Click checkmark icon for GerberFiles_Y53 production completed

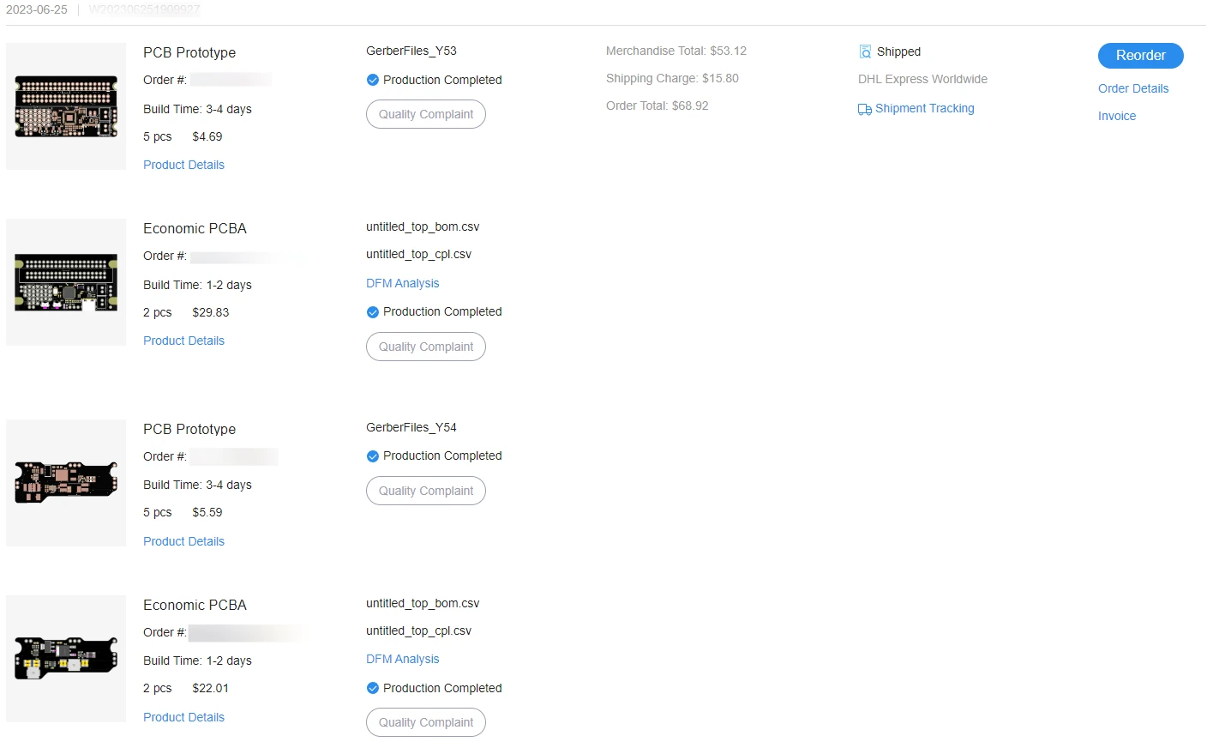pos(372,81)
